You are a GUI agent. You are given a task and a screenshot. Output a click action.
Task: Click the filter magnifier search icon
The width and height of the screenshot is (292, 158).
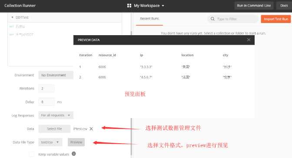(212, 19)
